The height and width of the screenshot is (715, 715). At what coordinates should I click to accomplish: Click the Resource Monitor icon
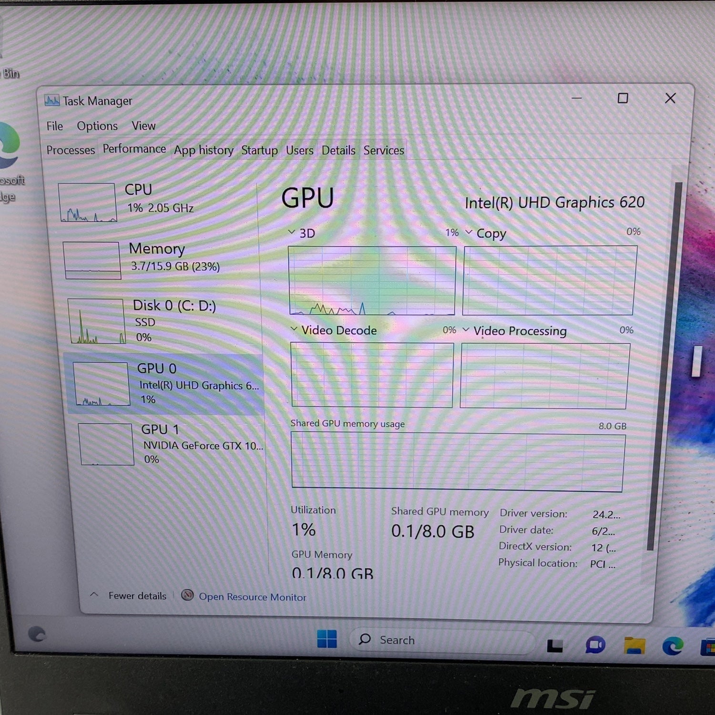pyautogui.click(x=187, y=595)
